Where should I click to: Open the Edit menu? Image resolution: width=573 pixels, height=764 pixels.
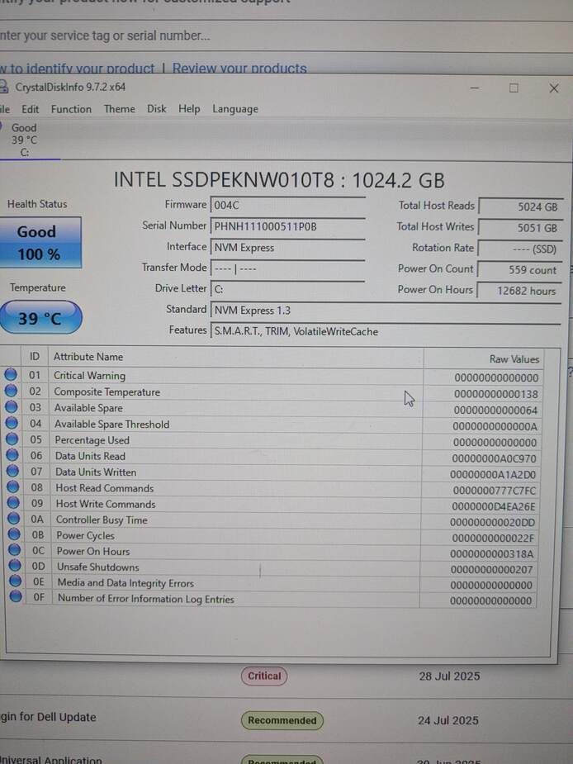click(31, 109)
